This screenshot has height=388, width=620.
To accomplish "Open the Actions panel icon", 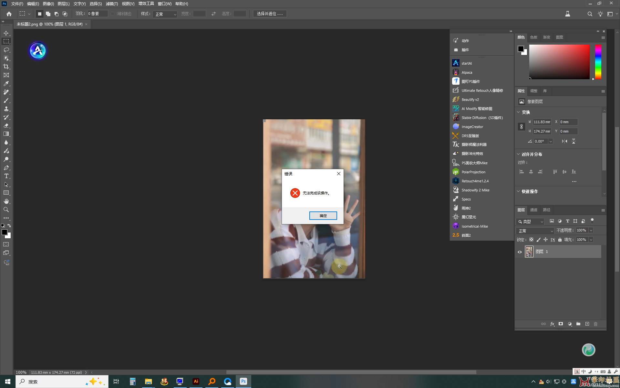I will point(456,40).
